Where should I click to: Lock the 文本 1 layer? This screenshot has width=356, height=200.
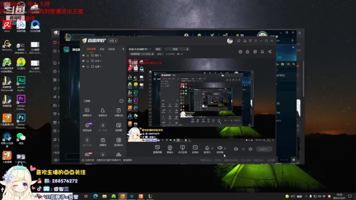point(88,61)
